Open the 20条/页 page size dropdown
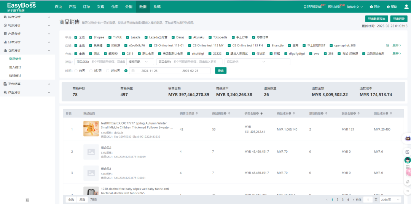Viewport: 411px width, 204px height. [x=390, y=200]
